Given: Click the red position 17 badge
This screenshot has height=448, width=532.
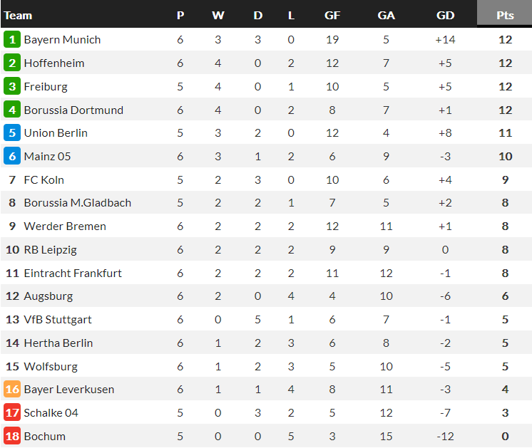Looking at the screenshot, I should point(12,413).
